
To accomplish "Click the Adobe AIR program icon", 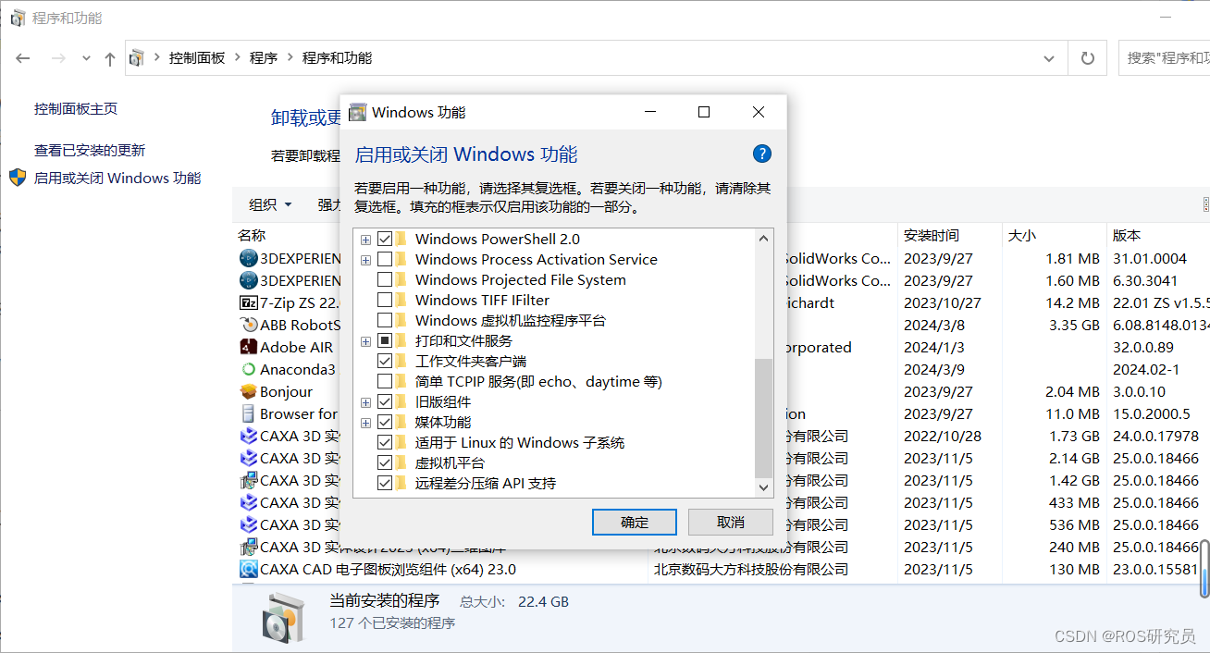I will click(248, 347).
